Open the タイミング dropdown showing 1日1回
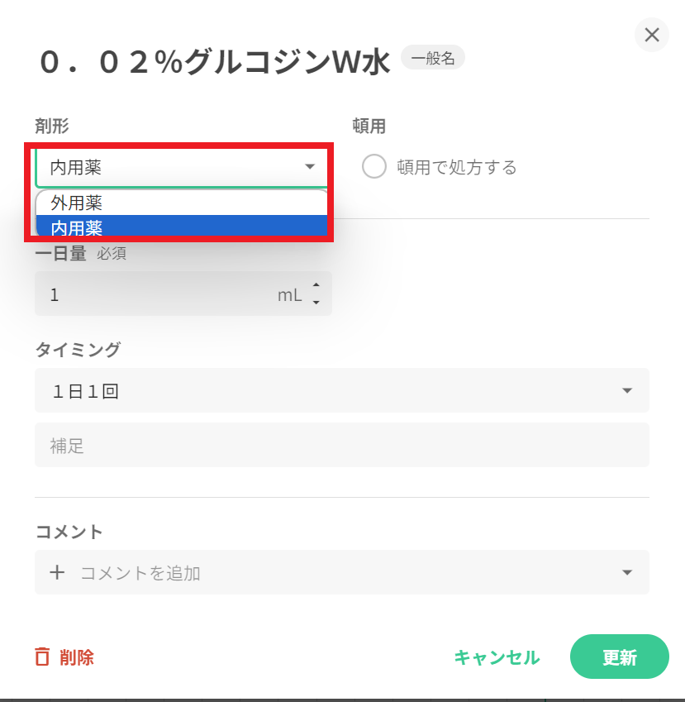This screenshot has height=702, width=685. tap(341, 390)
